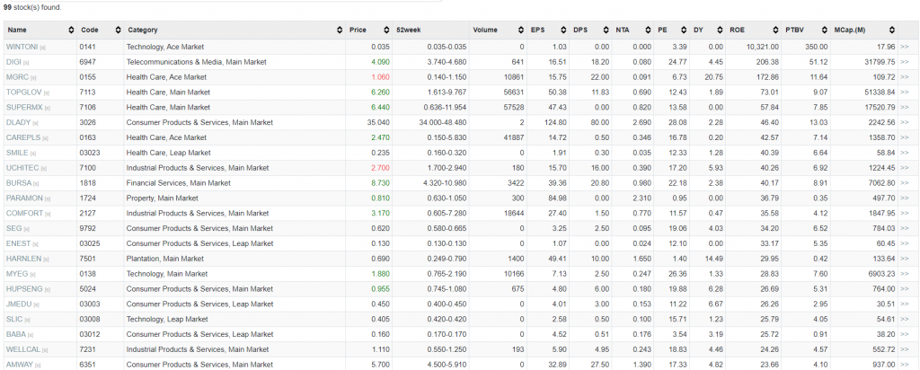Sort by Price column sort arrows
The image size is (920, 370).
386,30
